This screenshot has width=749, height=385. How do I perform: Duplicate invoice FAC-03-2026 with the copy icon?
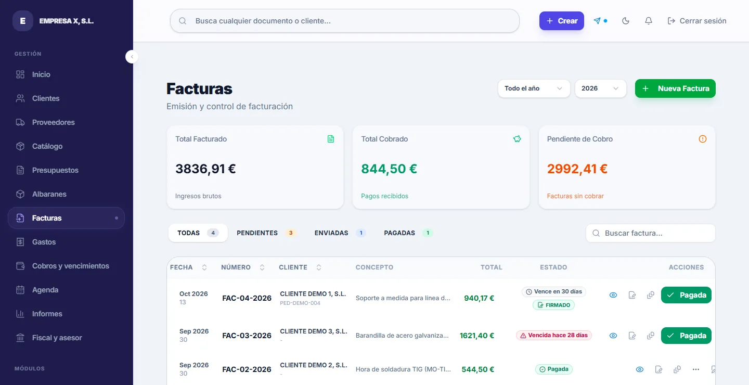pyautogui.click(x=651, y=336)
